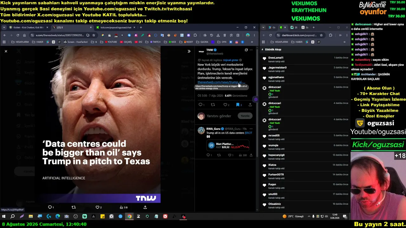Close the image viewer on X
Viewport: 406px width, 228px height.
(6, 51)
